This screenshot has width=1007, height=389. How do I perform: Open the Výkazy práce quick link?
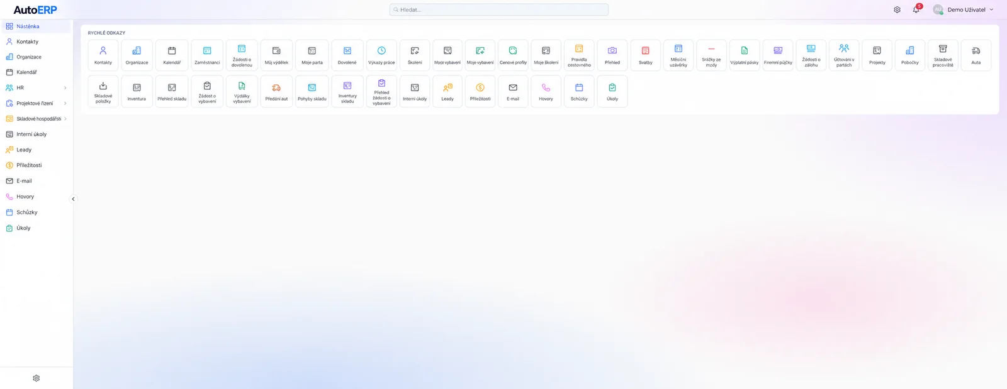coord(381,55)
